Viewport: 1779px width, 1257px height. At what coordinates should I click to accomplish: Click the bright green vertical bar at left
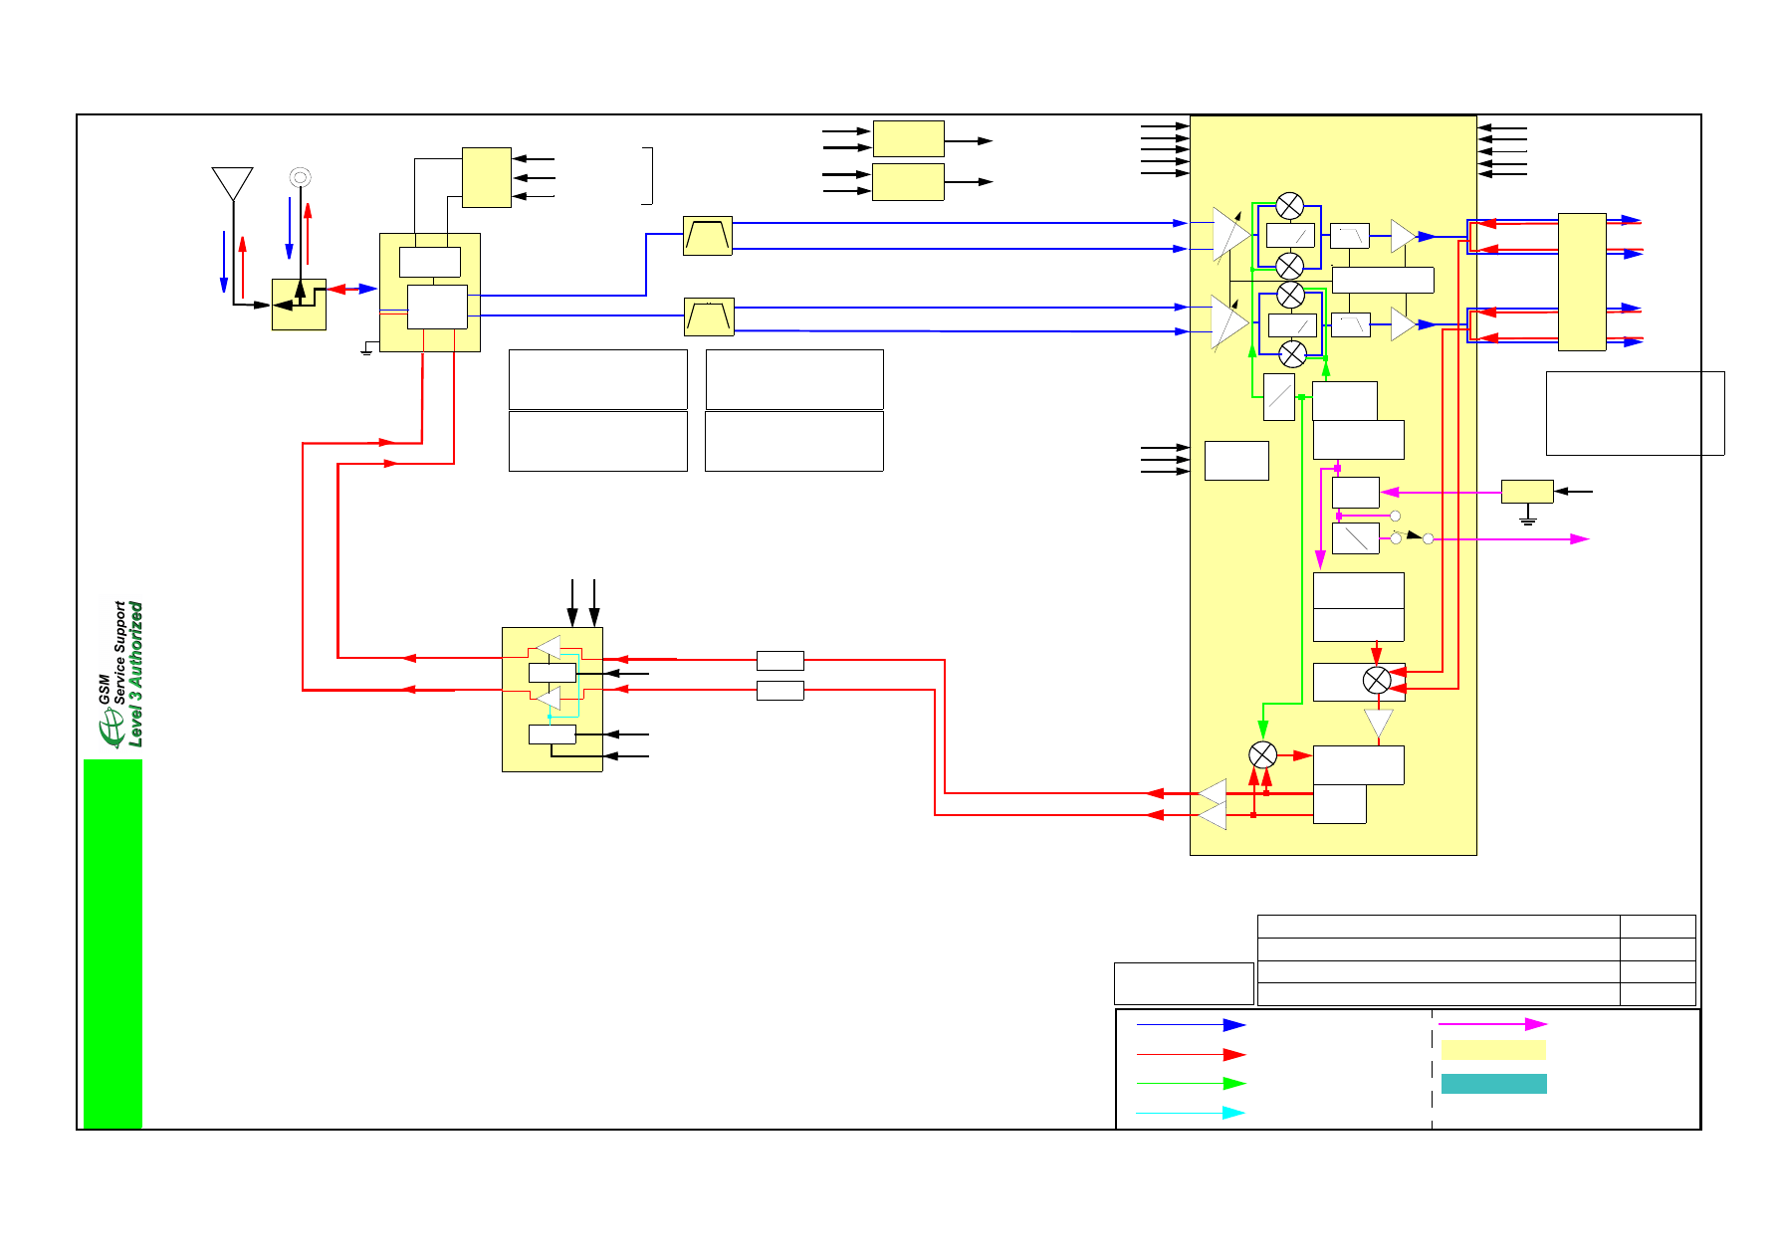coord(112,943)
